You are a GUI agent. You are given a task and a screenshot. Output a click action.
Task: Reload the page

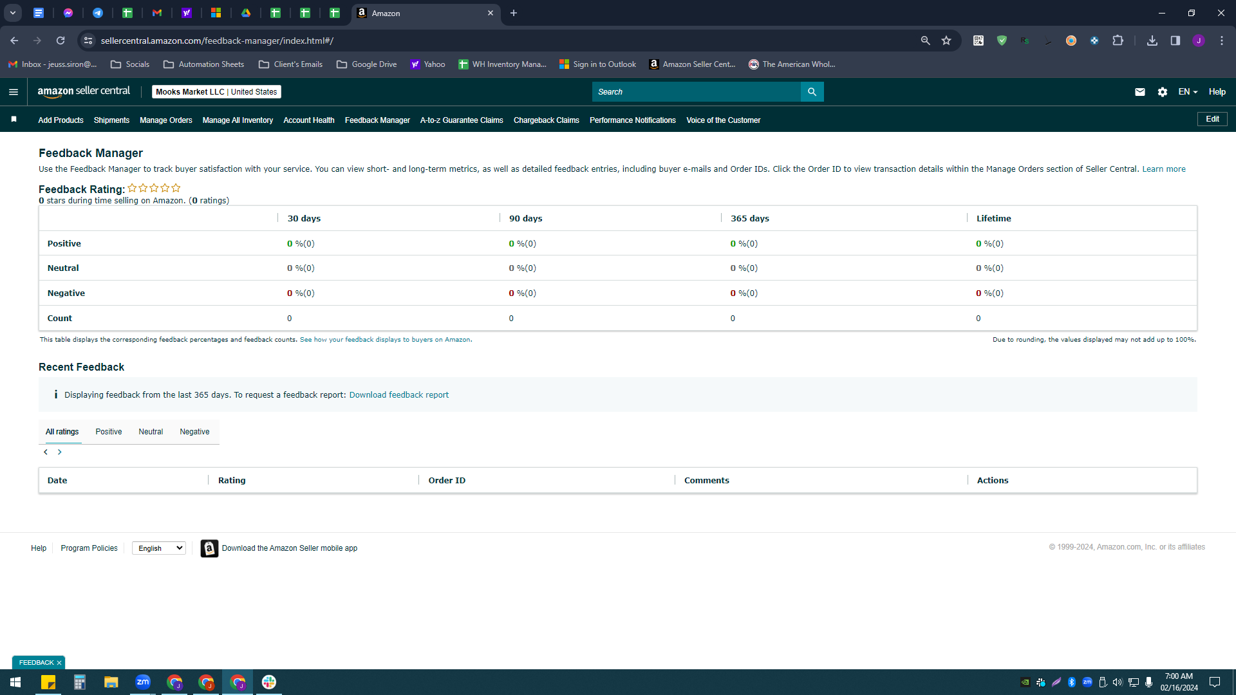point(61,41)
